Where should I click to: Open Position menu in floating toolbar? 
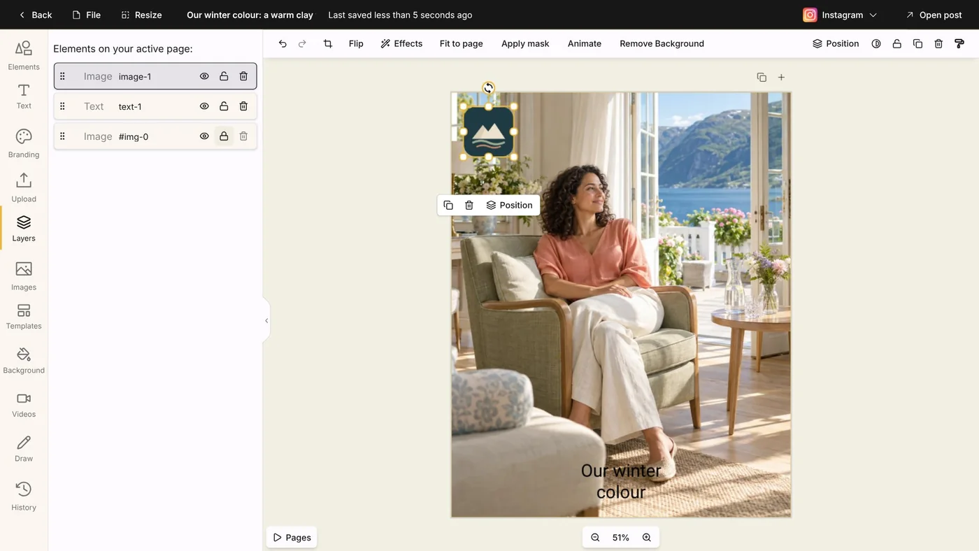click(509, 205)
